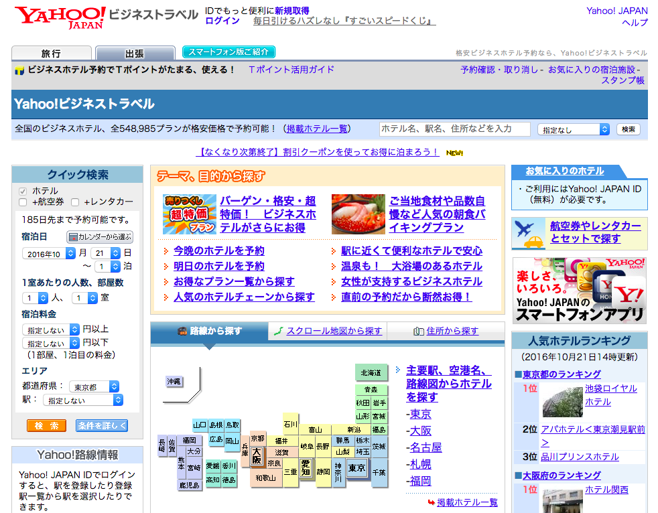
Task: Open the number of rooms dropdown
Action: click(x=85, y=298)
